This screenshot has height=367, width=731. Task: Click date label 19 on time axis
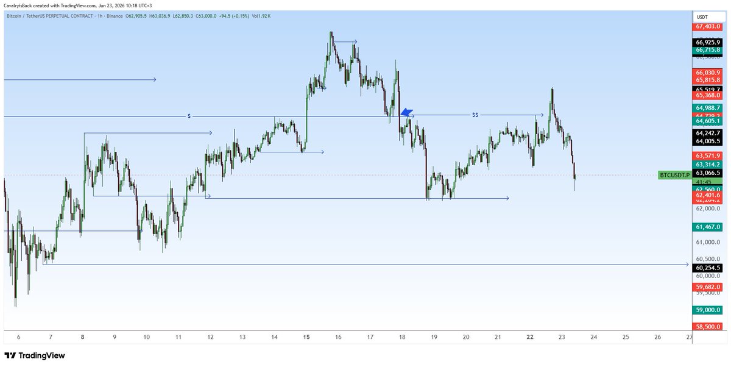point(434,337)
